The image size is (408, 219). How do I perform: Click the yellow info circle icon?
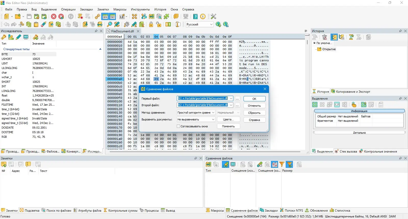coord(203,17)
